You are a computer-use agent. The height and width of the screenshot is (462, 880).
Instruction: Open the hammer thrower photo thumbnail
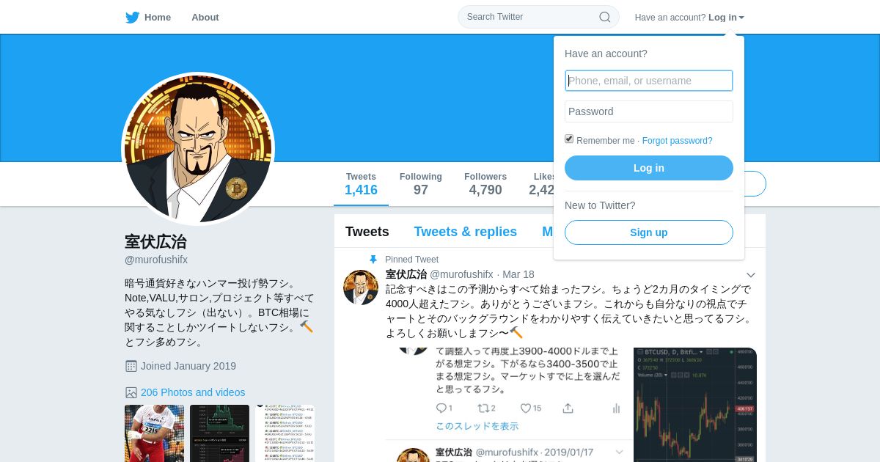[x=154, y=433]
